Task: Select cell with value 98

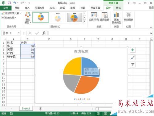Action: 27,49
